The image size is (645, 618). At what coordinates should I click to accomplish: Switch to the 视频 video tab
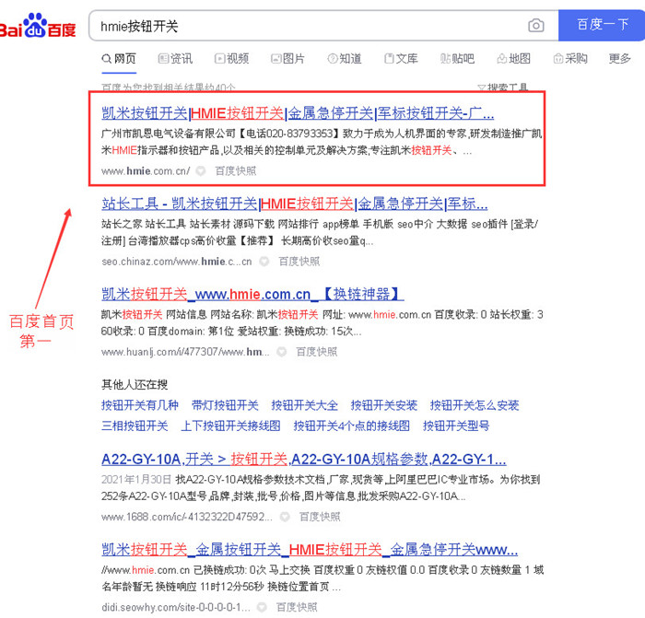coord(231,59)
